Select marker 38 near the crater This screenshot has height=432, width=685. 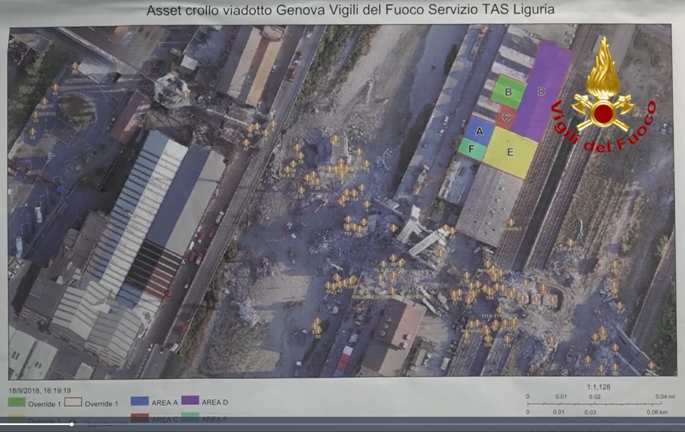pos(300,156)
